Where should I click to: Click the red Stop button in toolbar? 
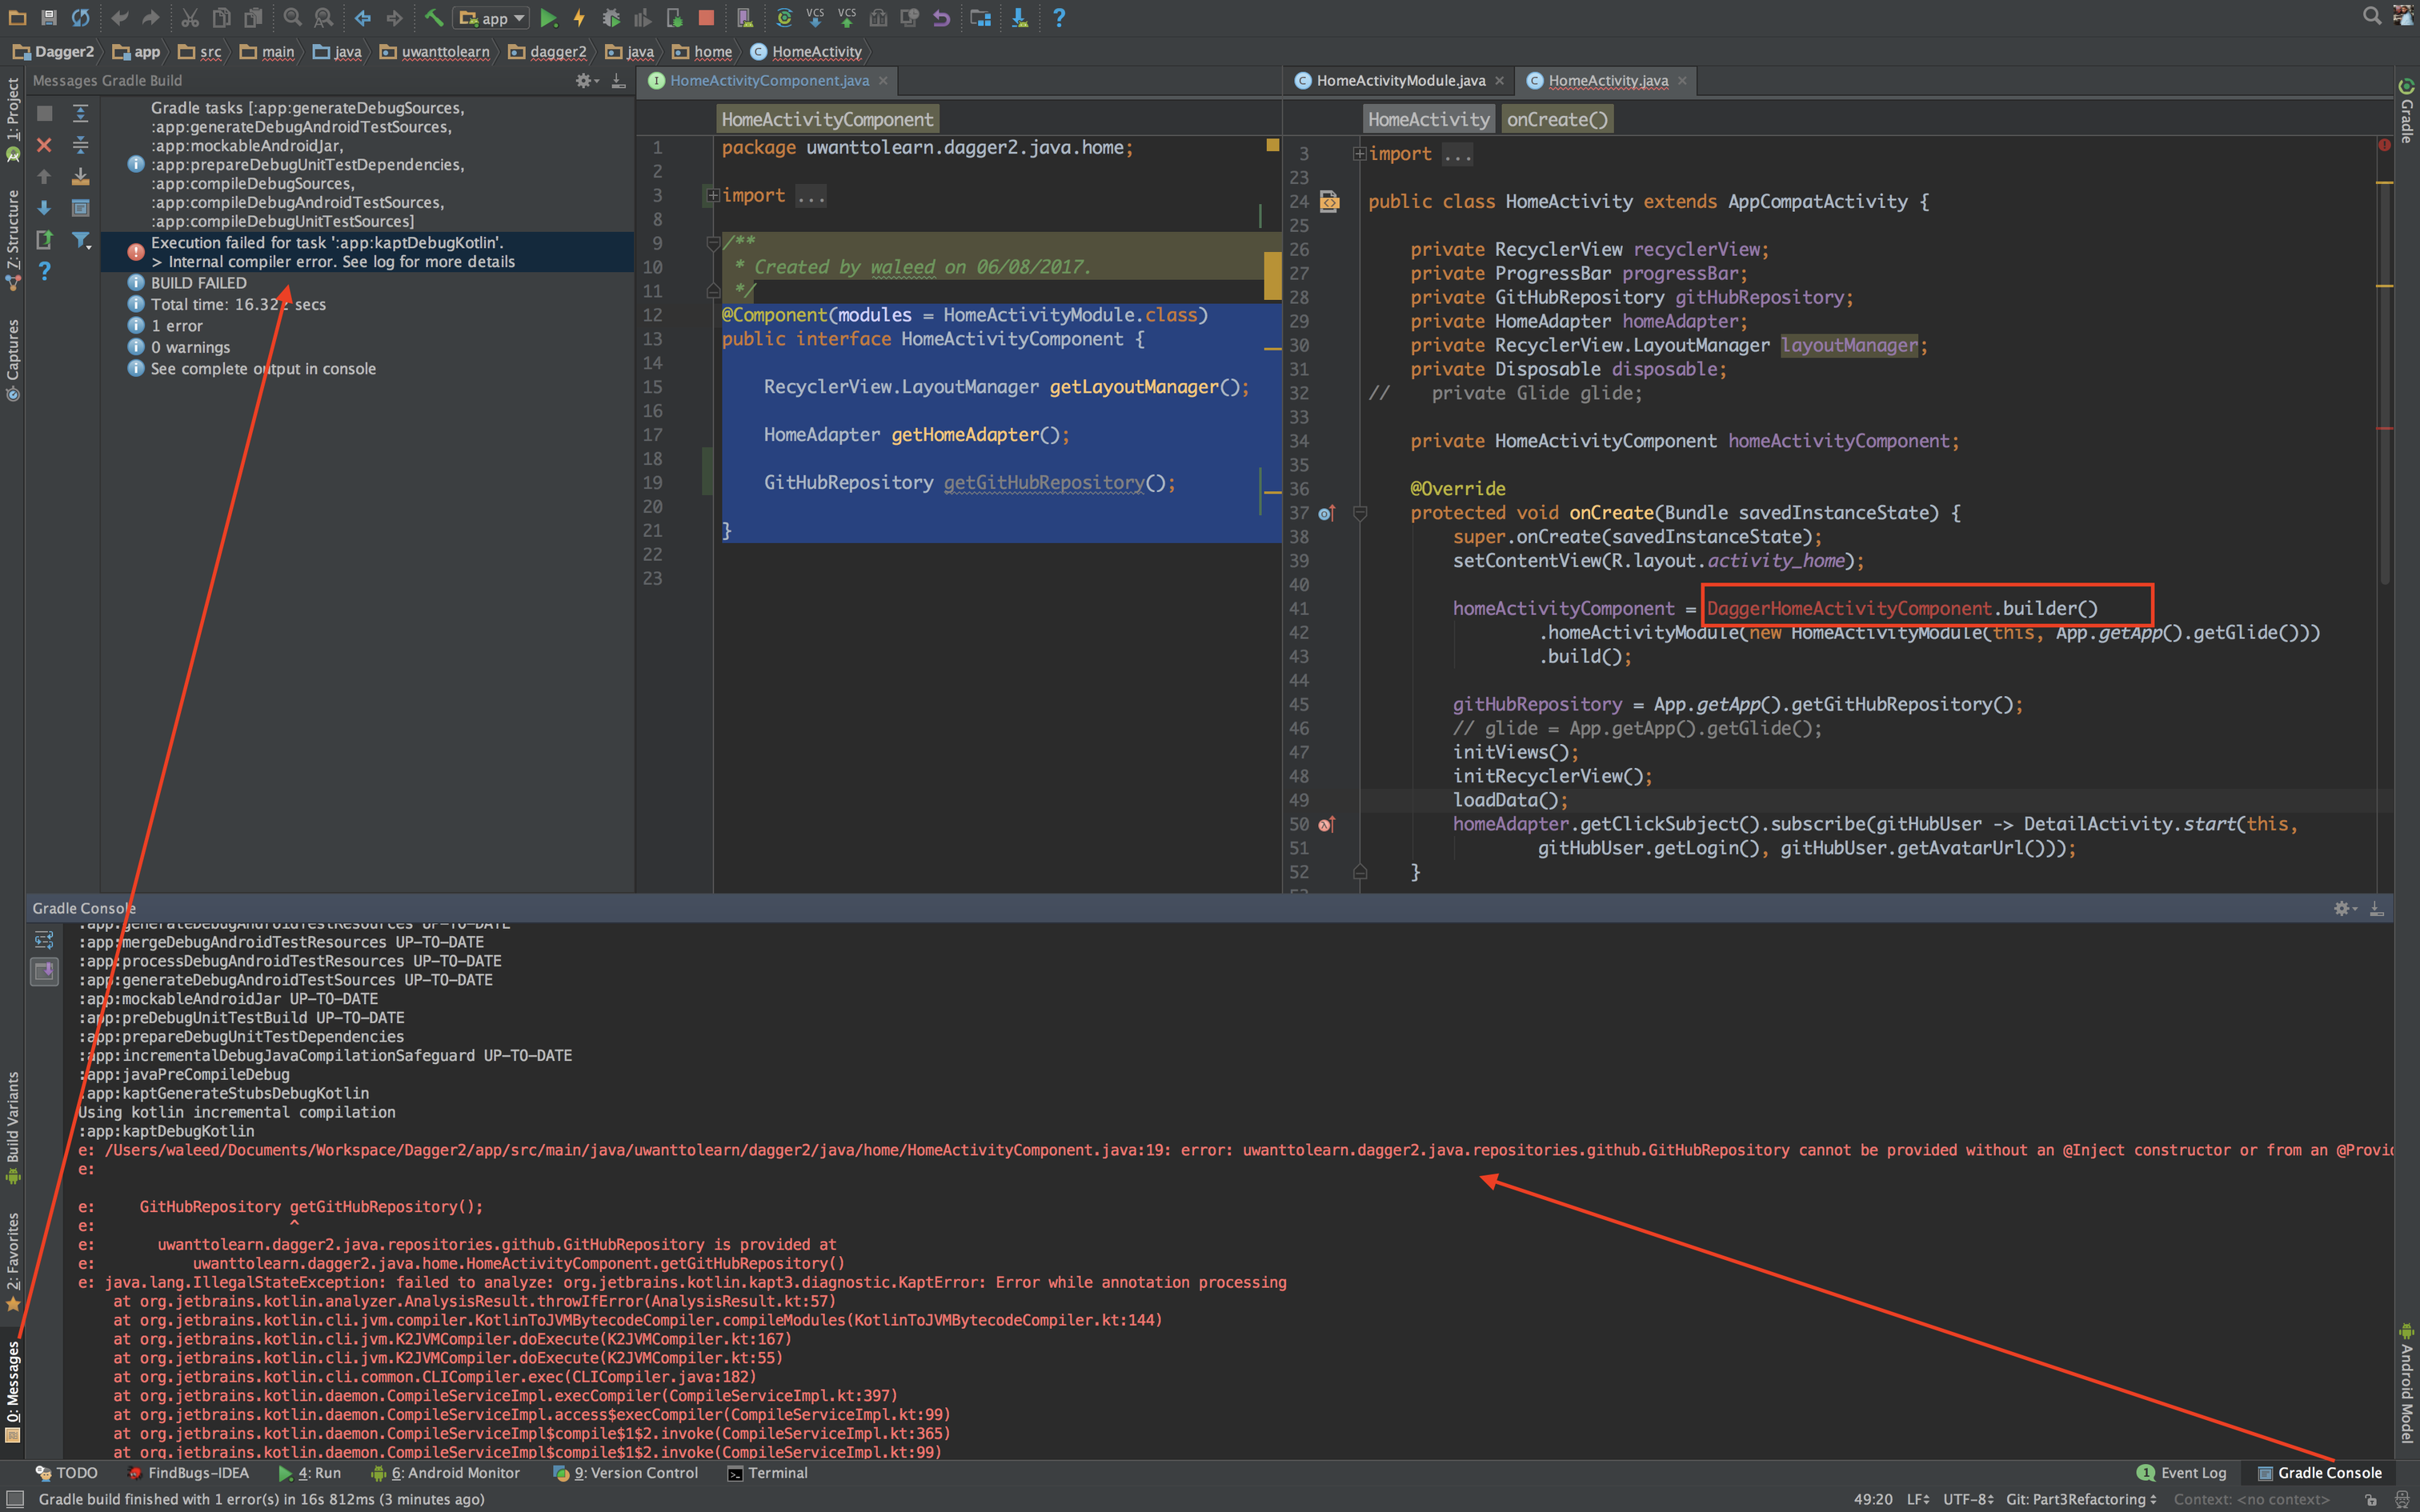(x=706, y=17)
